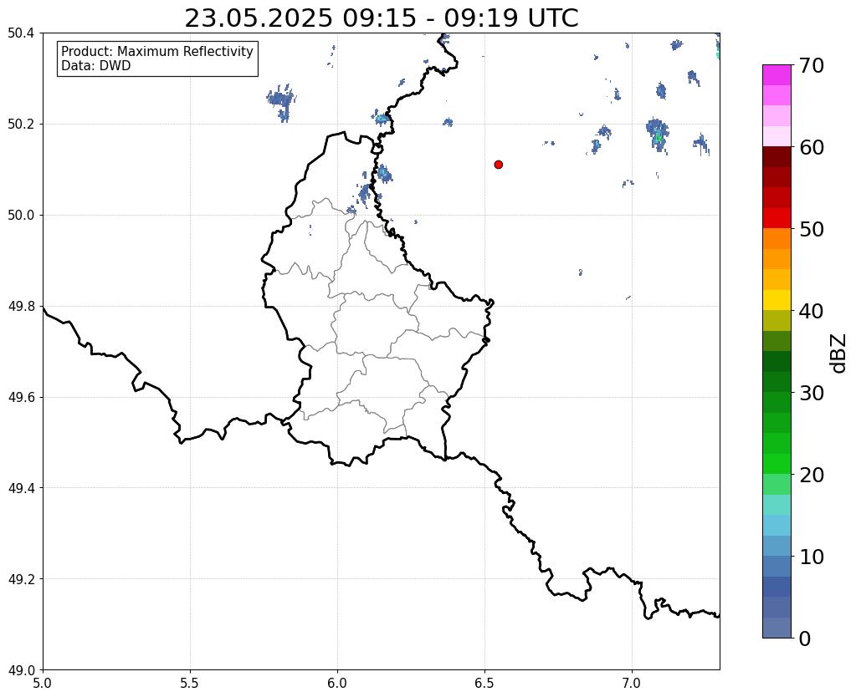Click the colorbar tick label '20'
The image size is (856, 697).
point(812,475)
